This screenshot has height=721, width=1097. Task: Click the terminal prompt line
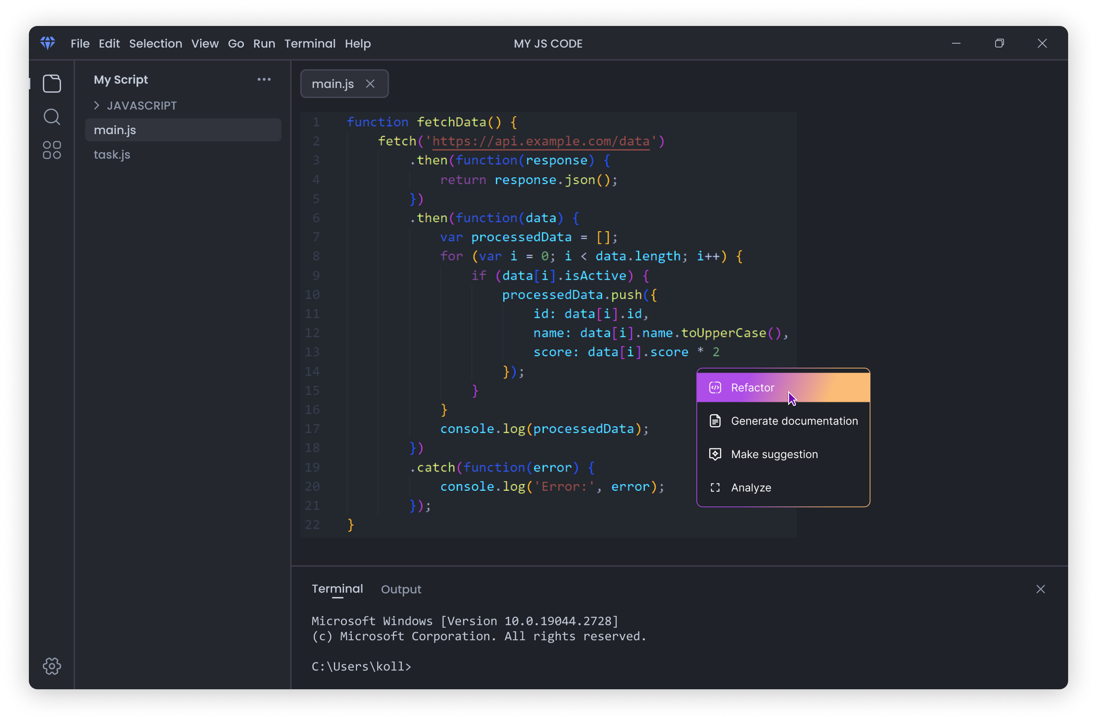361,667
